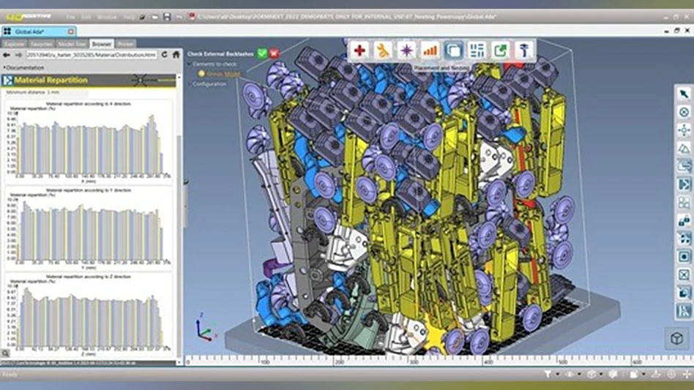Expand the Configuration section

(x=188, y=84)
